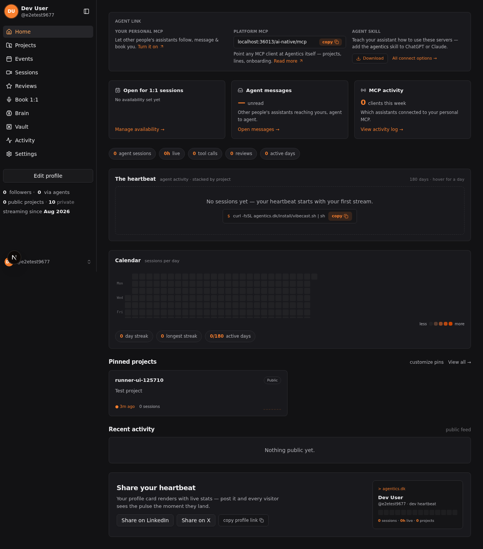View all pinned projects
483x549 pixels.
(x=460, y=362)
